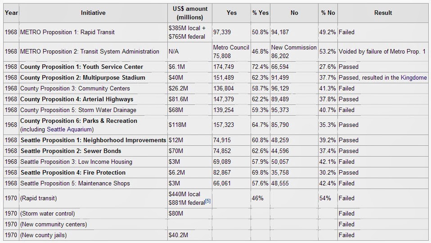Select the Voided by failure of Metro Prop. 1 cell
Image resolution: width=431 pixels, height=243 pixels.
click(x=382, y=51)
